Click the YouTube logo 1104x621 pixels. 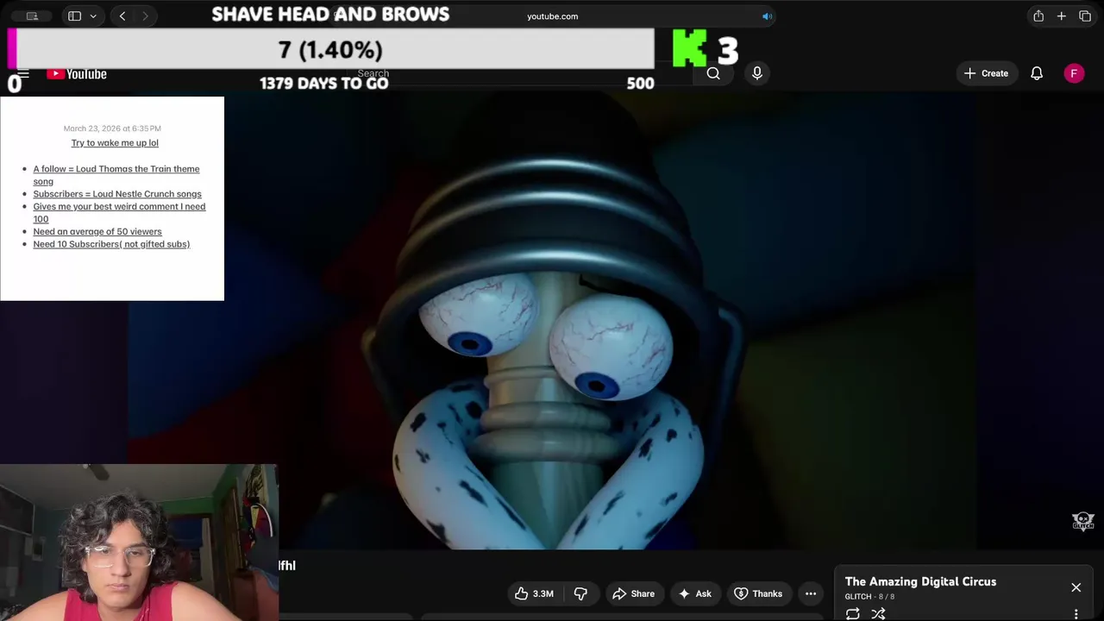(x=77, y=74)
